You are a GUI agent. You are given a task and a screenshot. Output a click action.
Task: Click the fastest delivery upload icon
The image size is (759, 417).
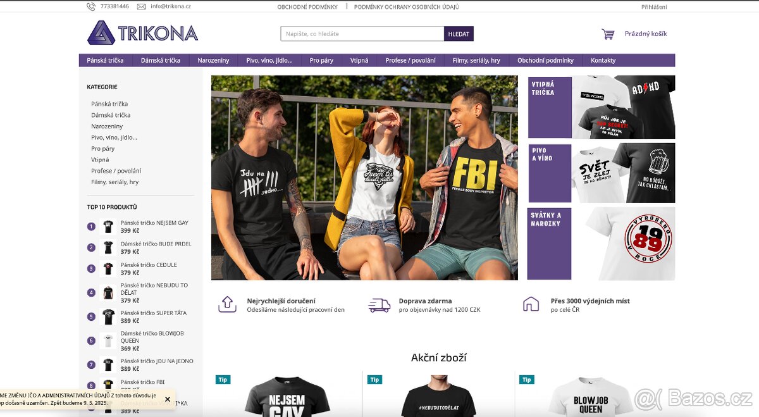pos(227,304)
